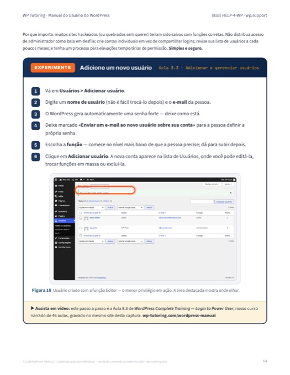Open the Mídia library sidebar icon

56,196
